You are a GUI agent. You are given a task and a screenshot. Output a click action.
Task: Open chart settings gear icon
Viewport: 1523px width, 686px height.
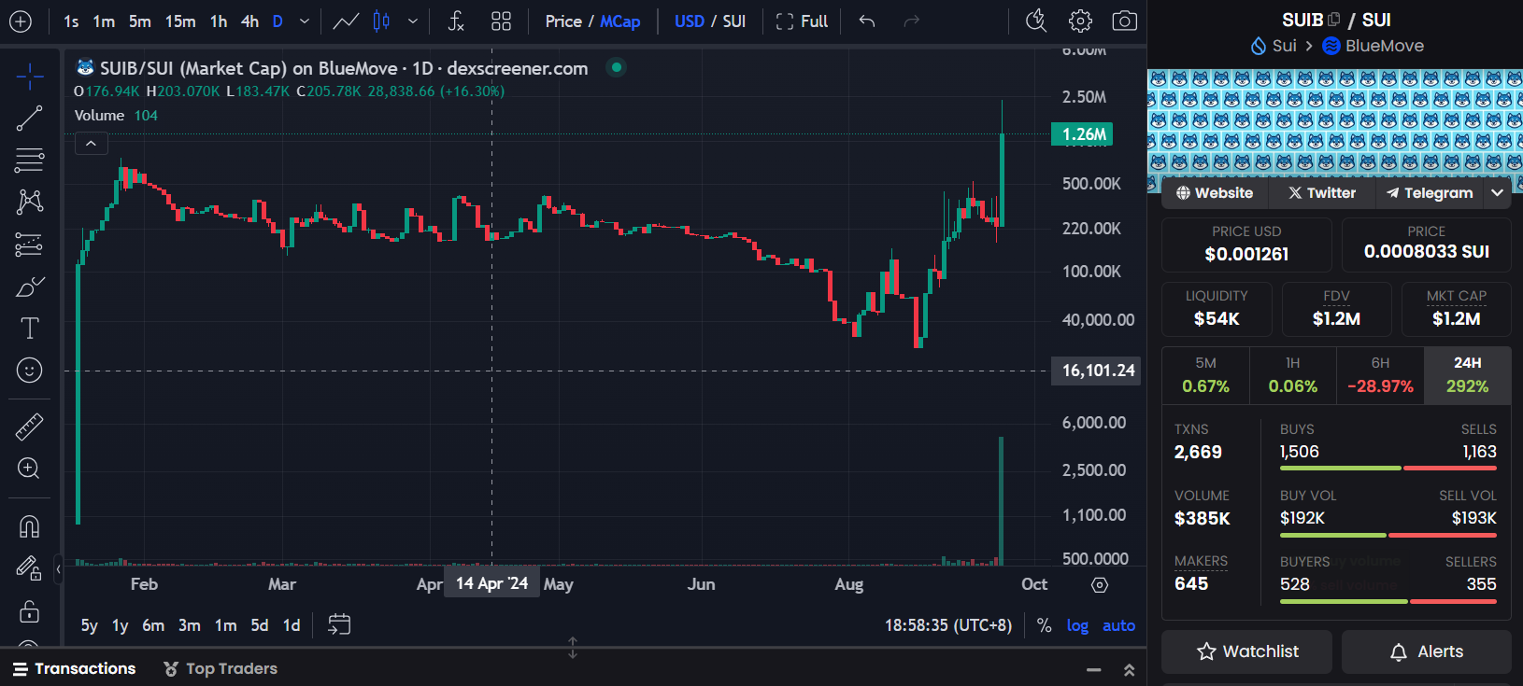[x=1080, y=21]
